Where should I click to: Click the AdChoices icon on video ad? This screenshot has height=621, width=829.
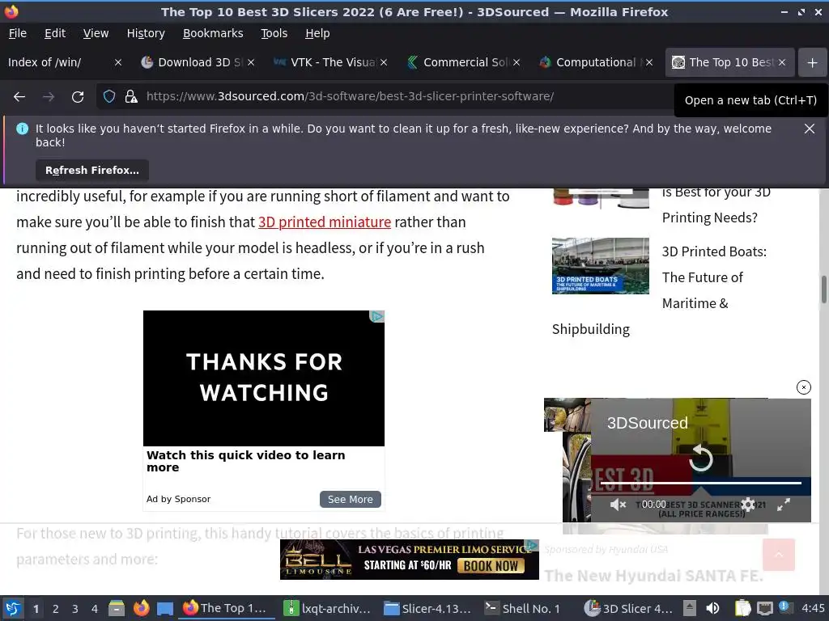(377, 316)
